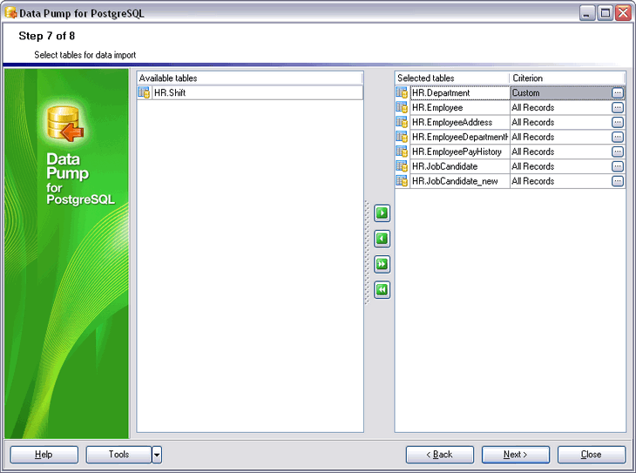The height and width of the screenshot is (473, 636).
Task: Click the HR.Shift table icon
Action: [x=144, y=93]
